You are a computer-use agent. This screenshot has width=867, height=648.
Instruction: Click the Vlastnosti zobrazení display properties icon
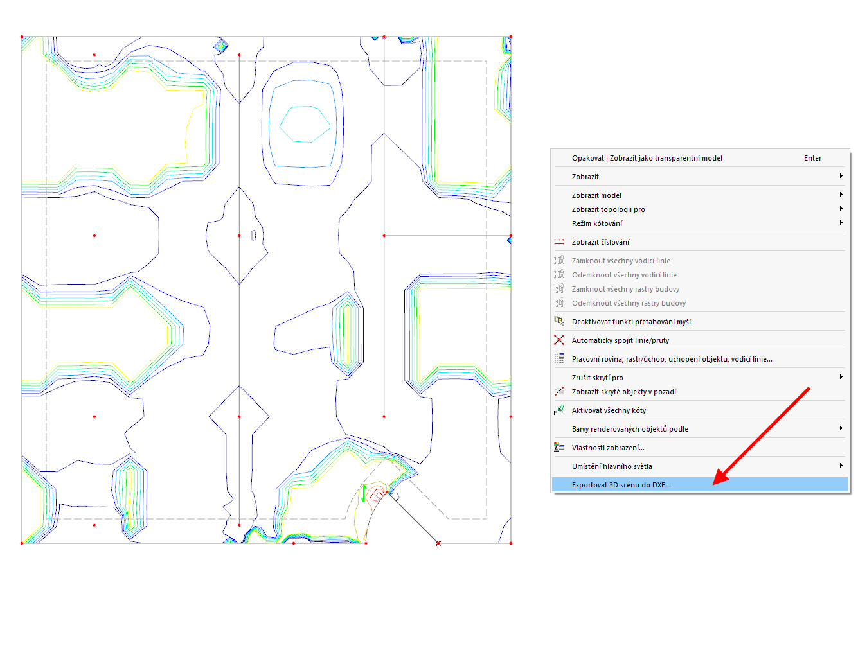click(x=559, y=447)
